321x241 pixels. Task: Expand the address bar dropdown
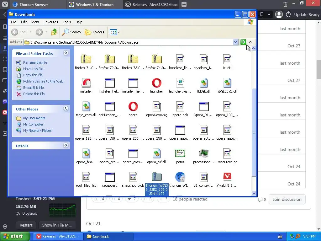[x=235, y=42]
